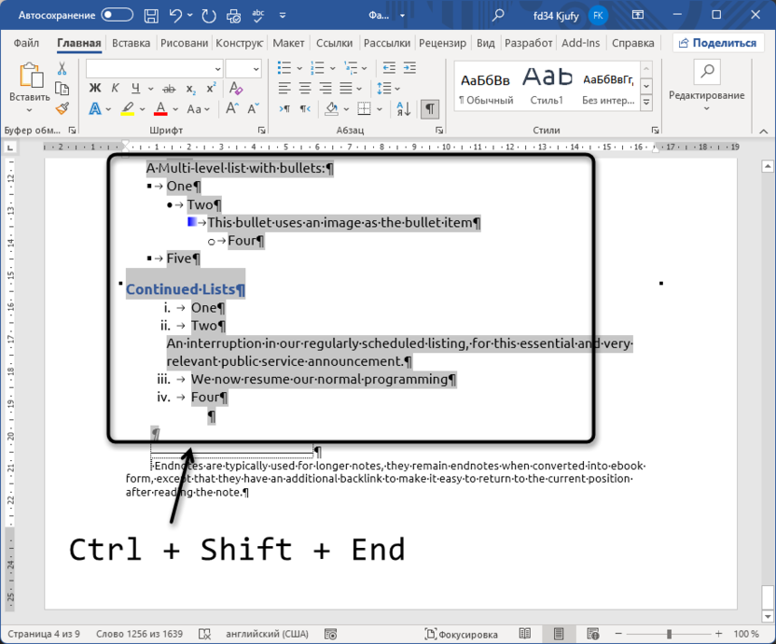Open the Справка tab
This screenshot has height=644, width=776.
pos(633,43)
